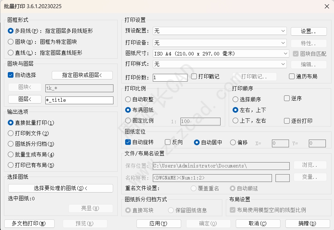Viewport: 334px width, 230px height.
Task: Expand the 打印设备 dropdown list
Action: click(219, 43)
